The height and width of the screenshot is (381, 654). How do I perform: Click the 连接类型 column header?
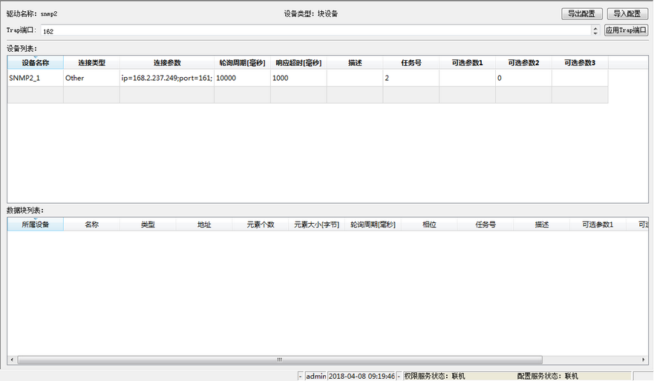[91, 63]
